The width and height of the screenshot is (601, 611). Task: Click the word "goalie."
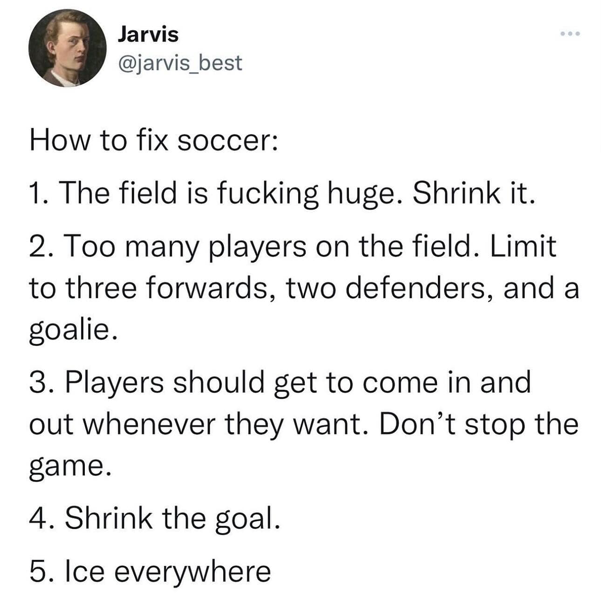coord(70,330)
